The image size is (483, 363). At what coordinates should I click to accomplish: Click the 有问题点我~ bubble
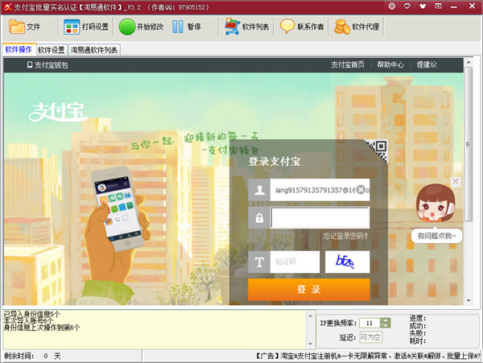pos(437,236)
